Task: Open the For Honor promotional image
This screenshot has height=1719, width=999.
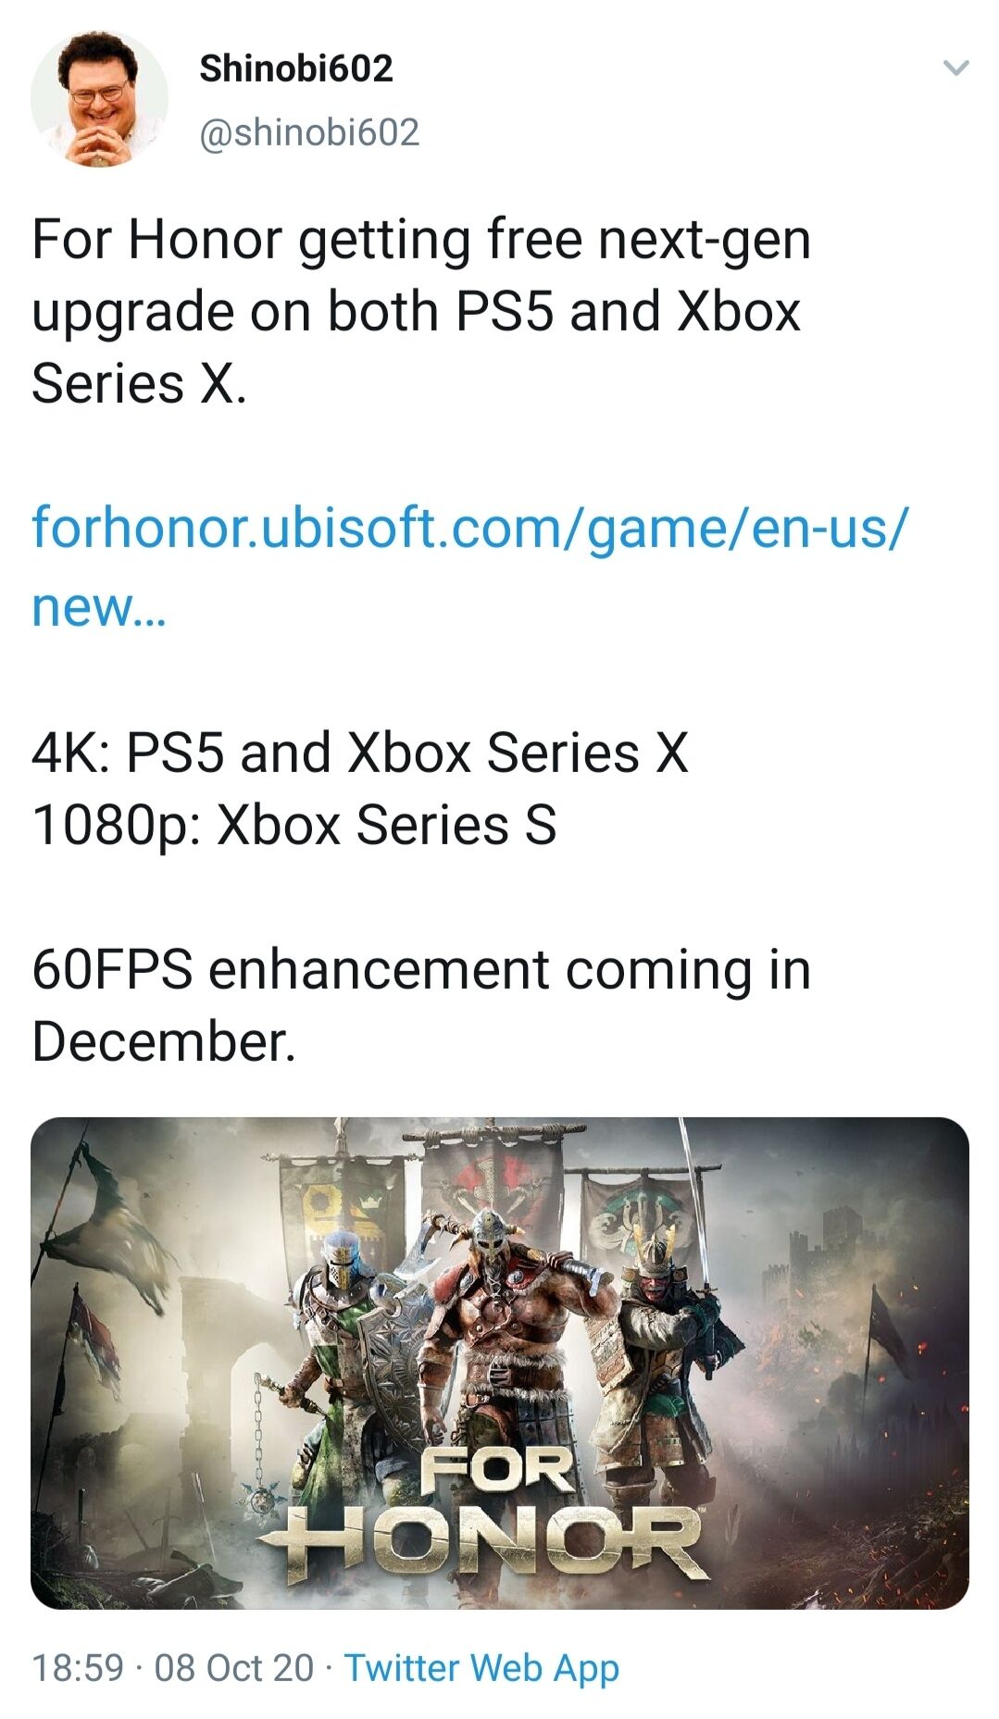Action: coord(500,1363)
